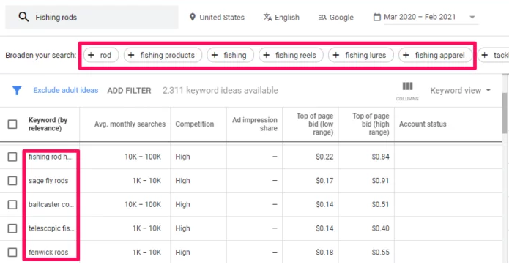Check the 'sage fly rods' row checkbox

12,181
